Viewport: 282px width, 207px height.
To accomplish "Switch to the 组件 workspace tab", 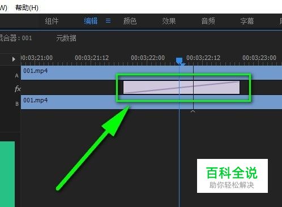I will (52, 21).
